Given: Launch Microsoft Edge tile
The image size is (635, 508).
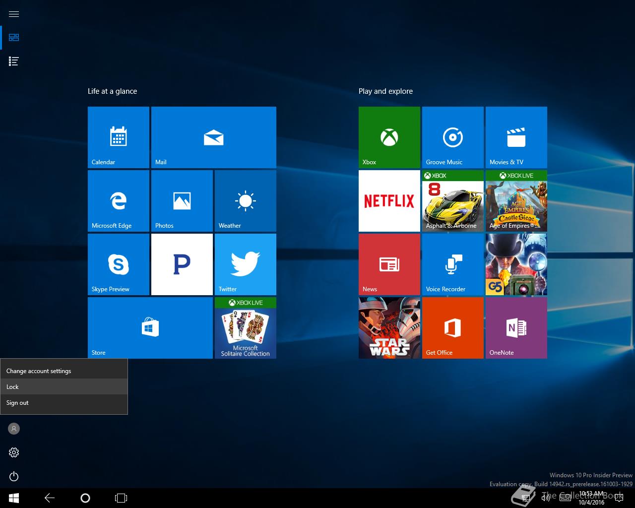Looking at the screenshot, I should (x=119, y=201).
